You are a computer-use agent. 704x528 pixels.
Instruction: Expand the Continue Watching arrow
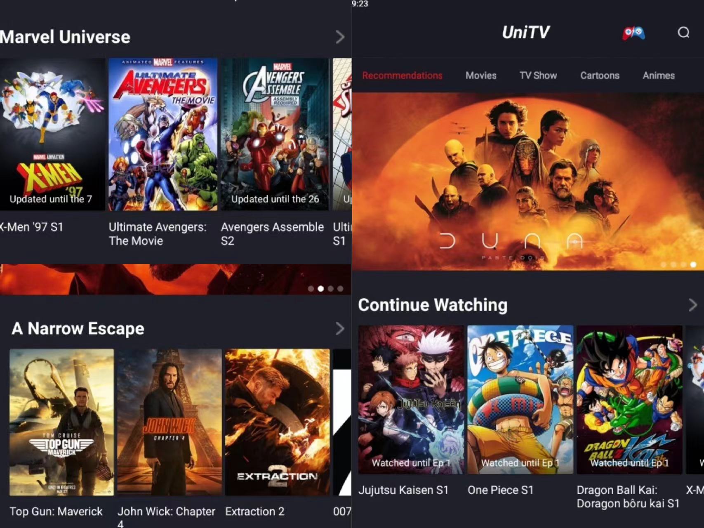(693, 305)
